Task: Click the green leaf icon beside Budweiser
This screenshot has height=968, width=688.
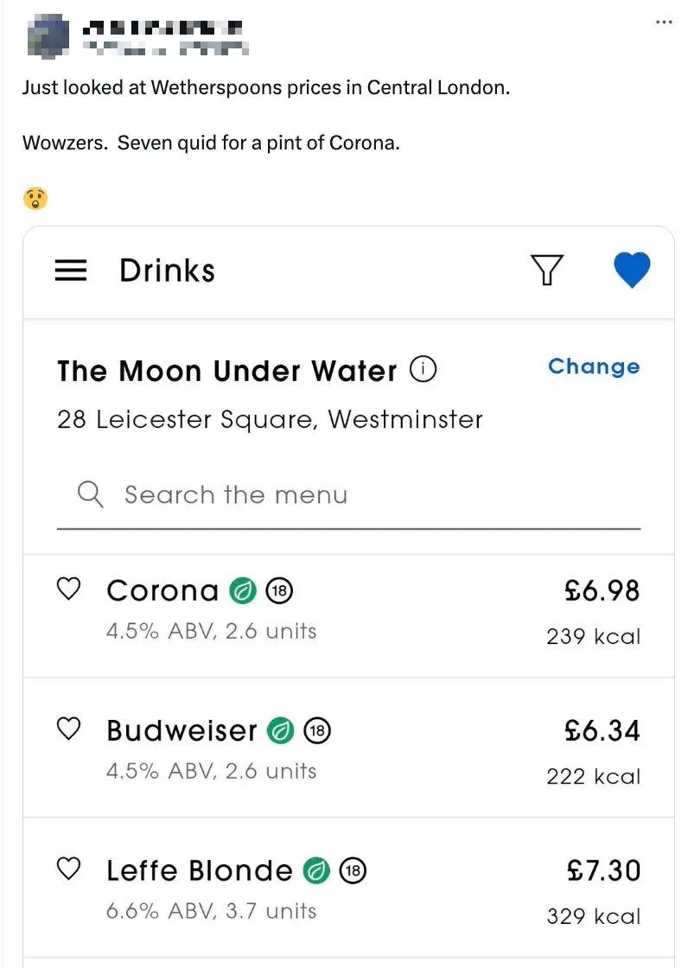Action: (x=281, y=731)
